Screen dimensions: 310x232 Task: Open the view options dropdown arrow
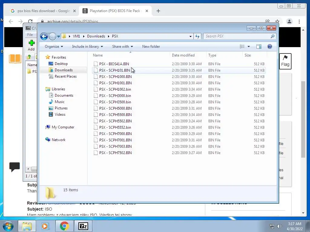point(249,47)
